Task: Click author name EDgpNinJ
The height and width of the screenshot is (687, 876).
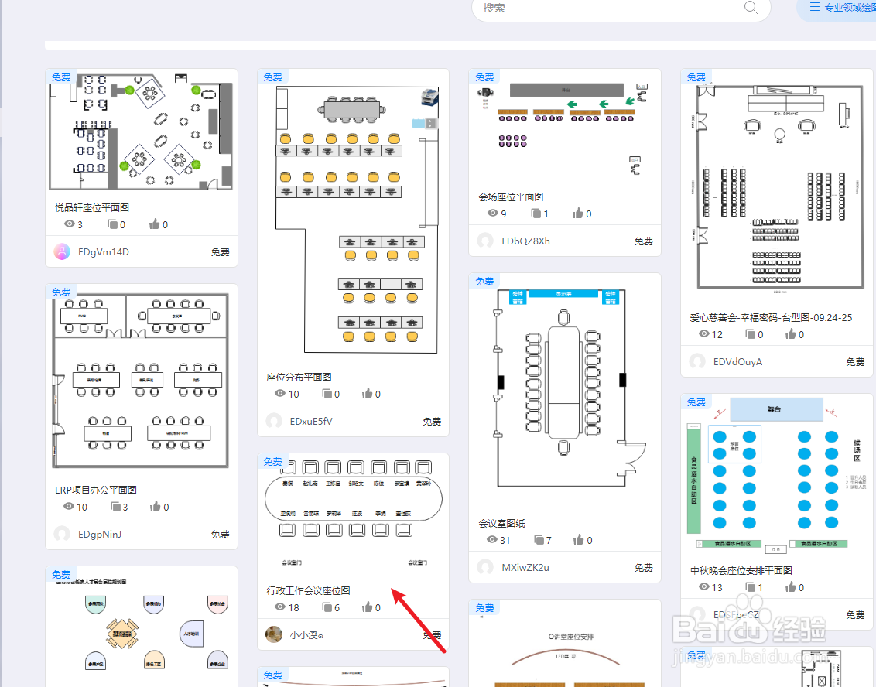Action: [100, 535]
